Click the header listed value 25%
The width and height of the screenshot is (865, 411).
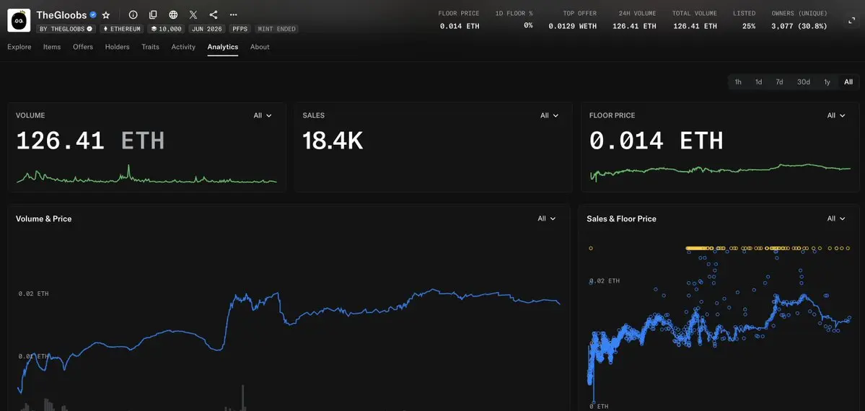point(749,26)
